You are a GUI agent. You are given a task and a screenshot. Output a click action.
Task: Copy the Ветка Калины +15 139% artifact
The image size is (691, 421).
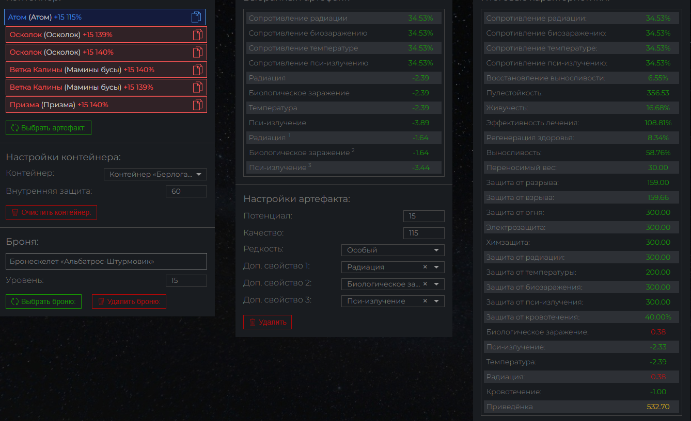[198, 88]
